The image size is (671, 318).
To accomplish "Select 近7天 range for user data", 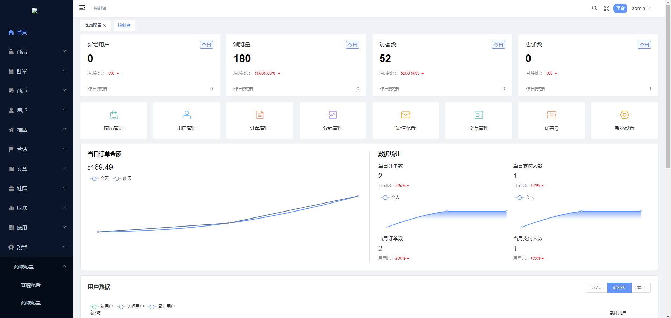I will (597, 288).
